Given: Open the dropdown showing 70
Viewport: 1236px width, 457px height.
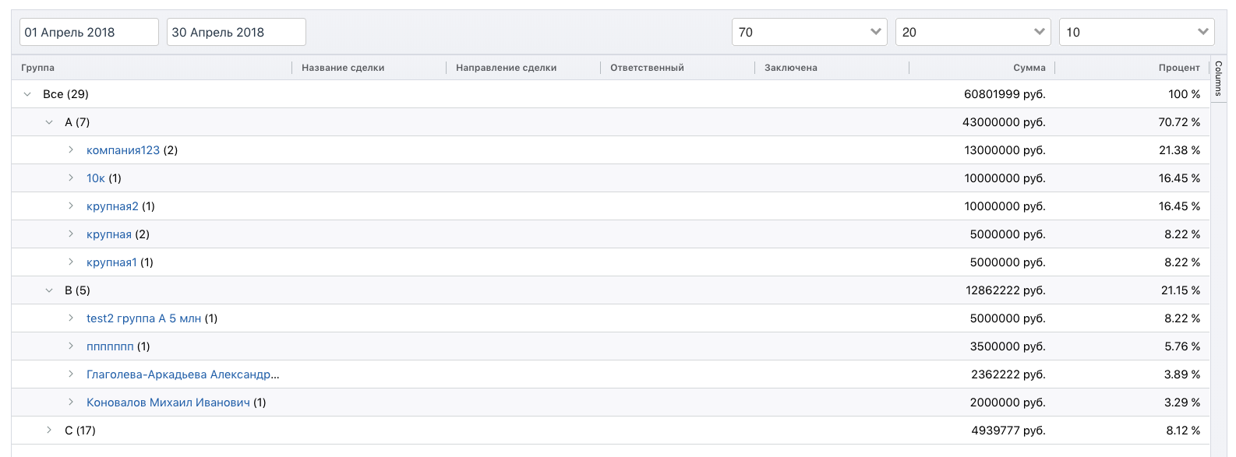Looking at the screenshot, I should point(809,32).
